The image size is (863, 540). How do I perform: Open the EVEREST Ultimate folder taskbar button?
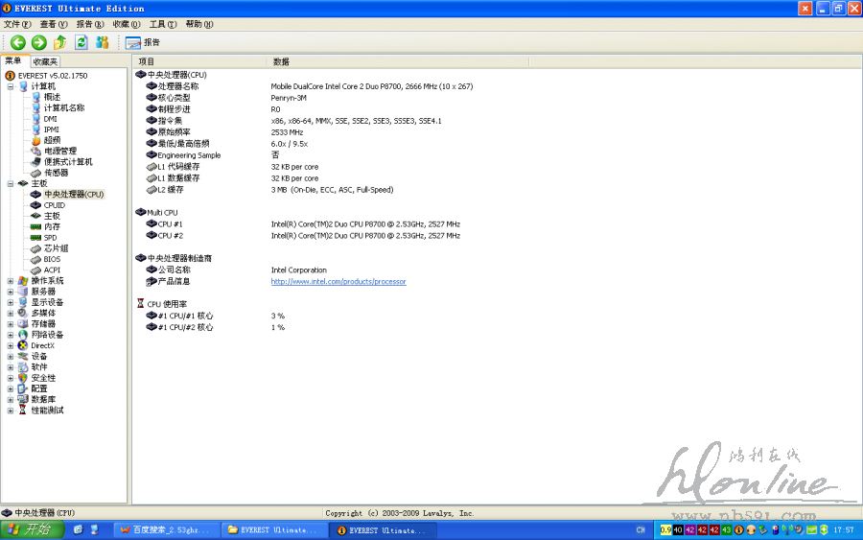[x=273, y=530]
